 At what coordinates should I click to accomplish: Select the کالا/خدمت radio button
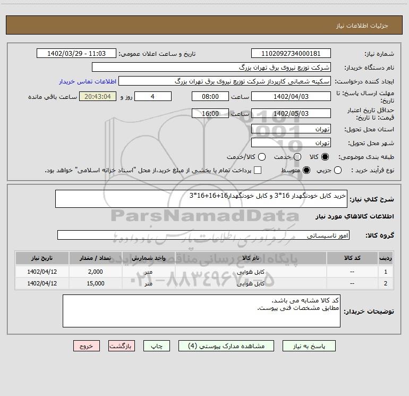262,157
